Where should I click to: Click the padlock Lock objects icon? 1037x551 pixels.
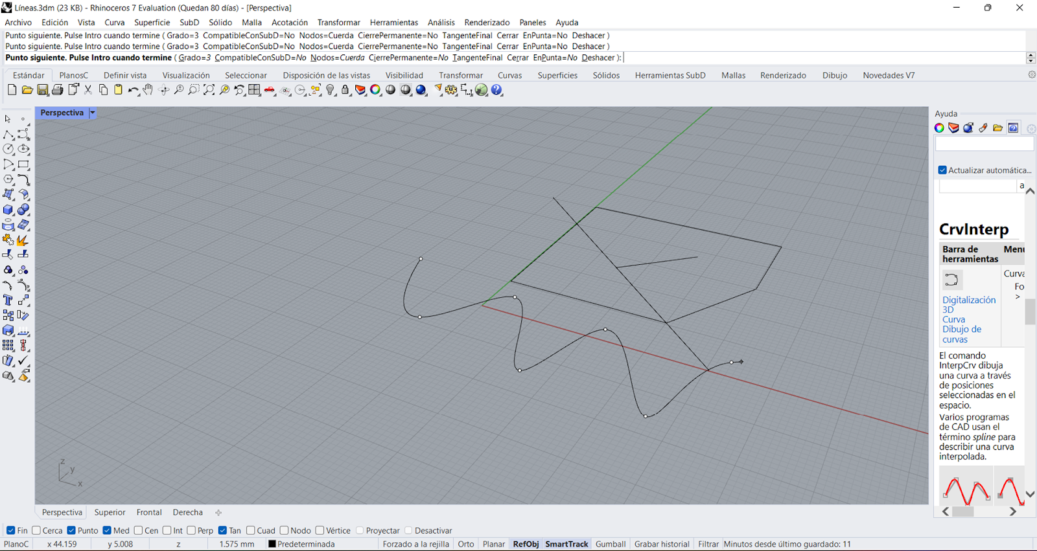(x=345, y=90)
